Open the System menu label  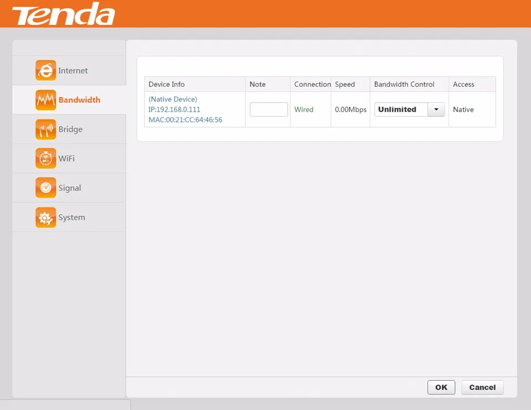[x=71, y=218]
